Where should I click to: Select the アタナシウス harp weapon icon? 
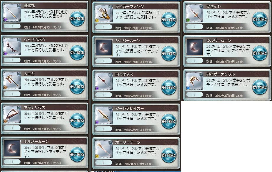tap(12, 115)
